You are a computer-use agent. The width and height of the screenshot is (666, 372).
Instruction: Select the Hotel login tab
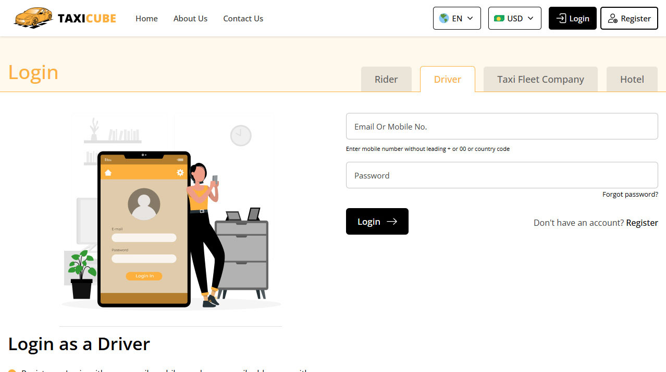click(632, 79)
